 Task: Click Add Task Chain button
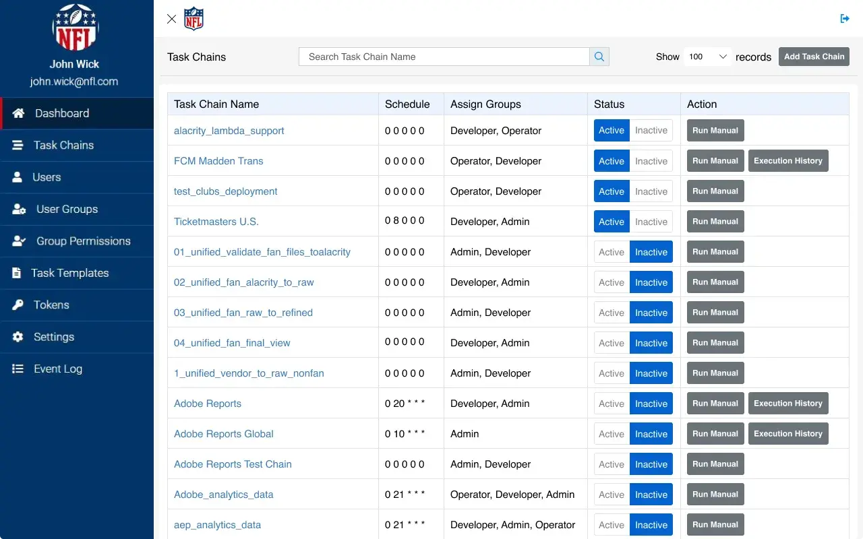[814, 57]
